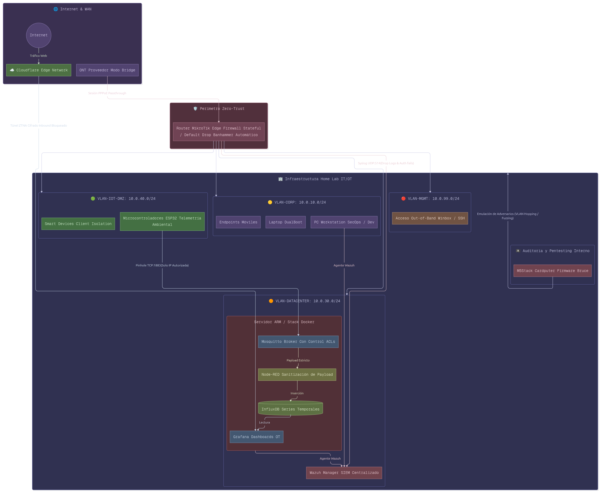Click the Grafana Dashboards OT node

tap(257, 437)
